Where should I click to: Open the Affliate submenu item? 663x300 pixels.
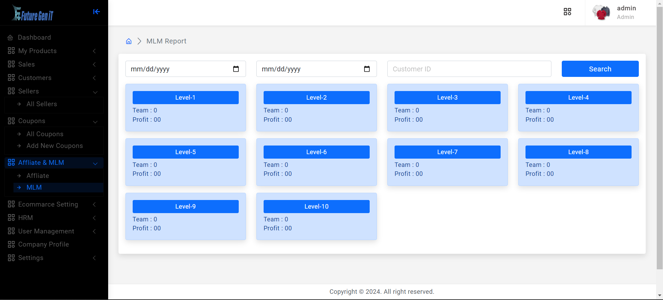(x=38, y=176)
